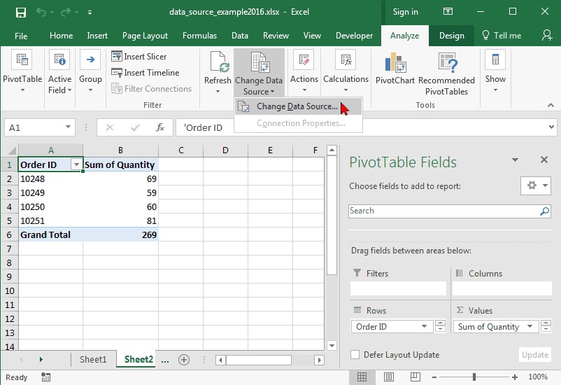
Task: Click the Save icon in title bar
Action: tap(21, 12)
